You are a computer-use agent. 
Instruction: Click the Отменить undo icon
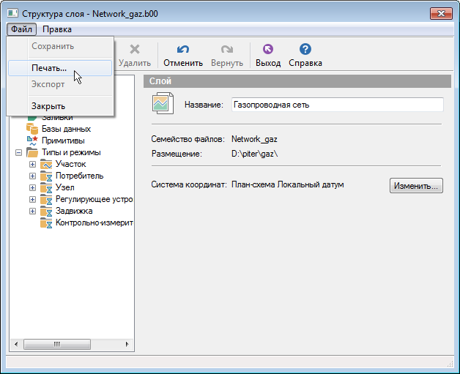183,49
